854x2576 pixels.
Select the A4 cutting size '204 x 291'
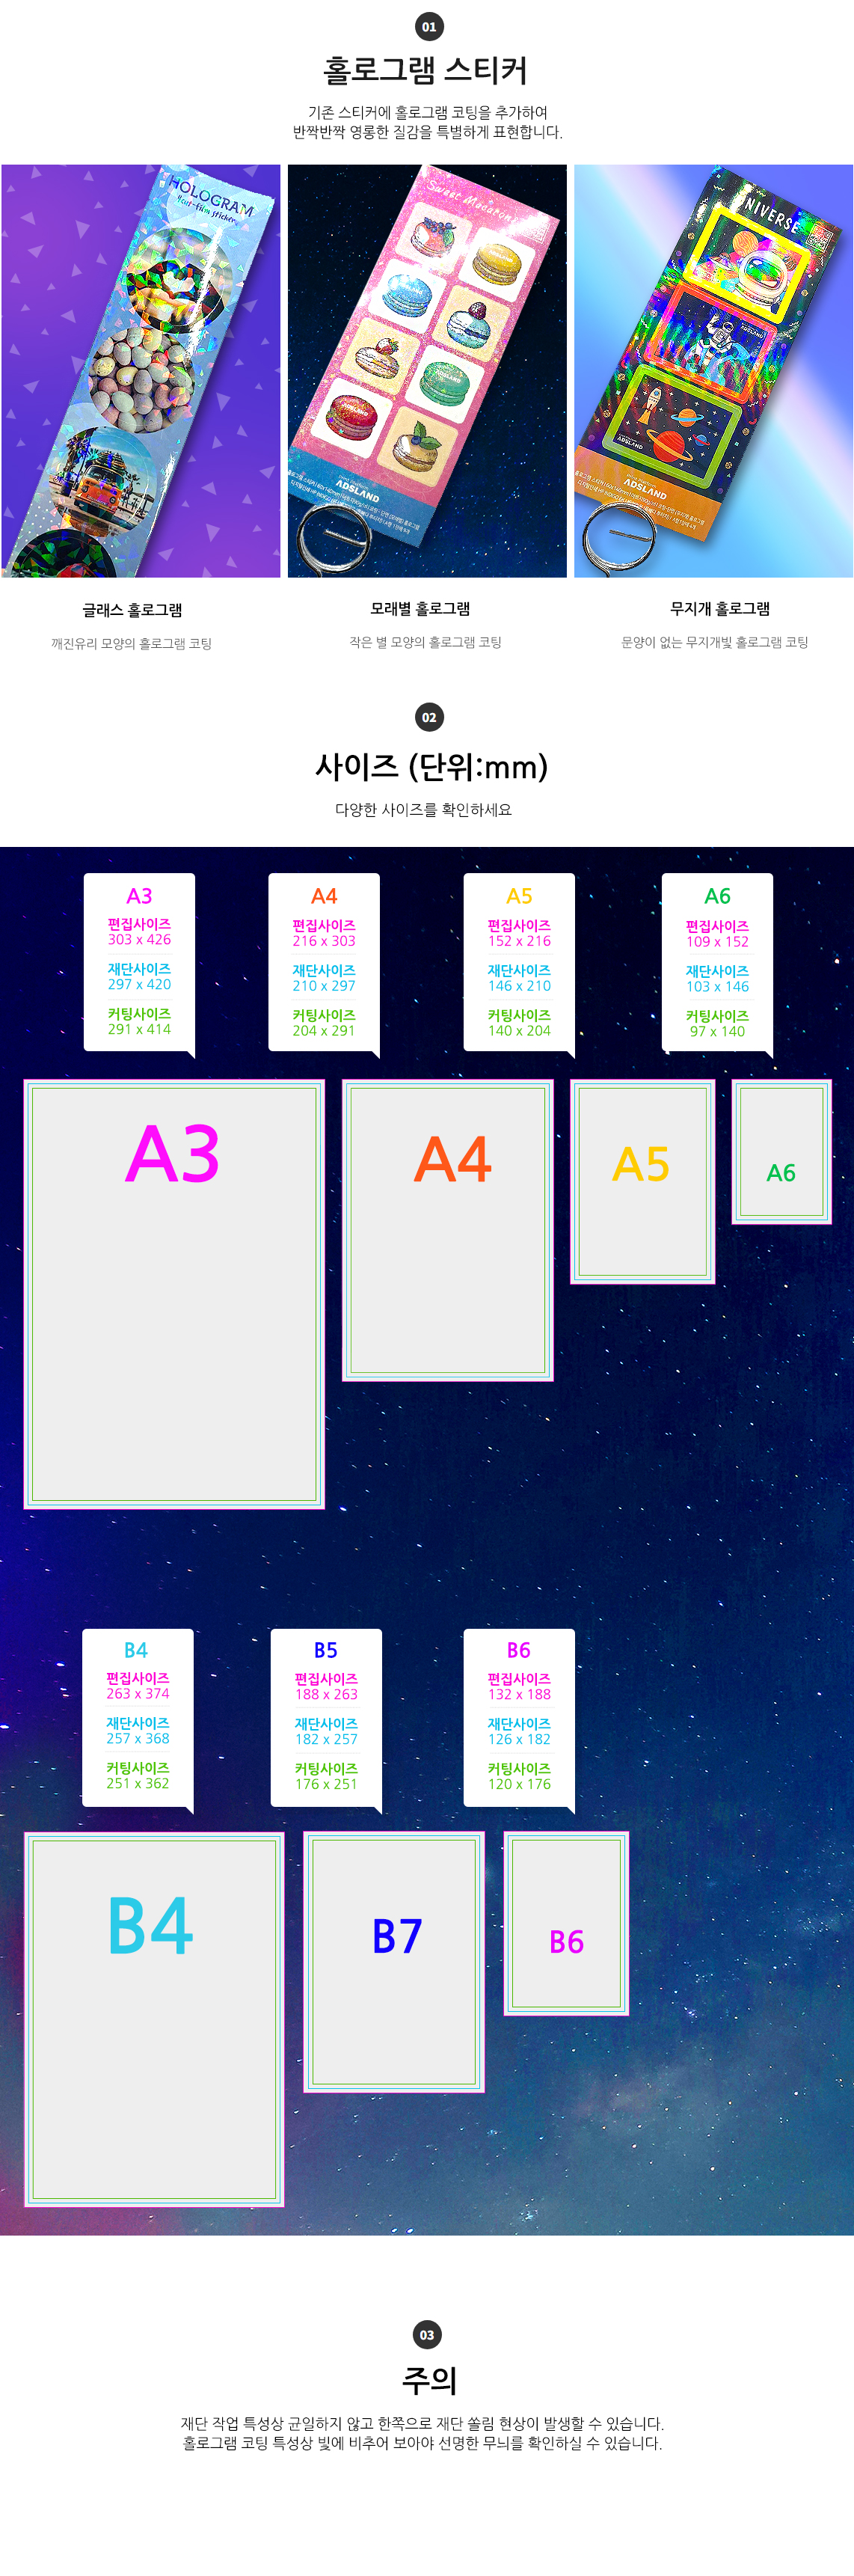point(324,1031)
